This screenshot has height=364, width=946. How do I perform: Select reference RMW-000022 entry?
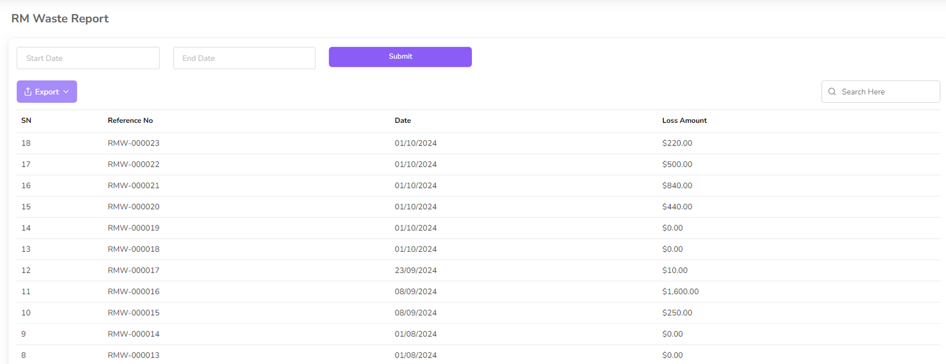pos(134,164)
